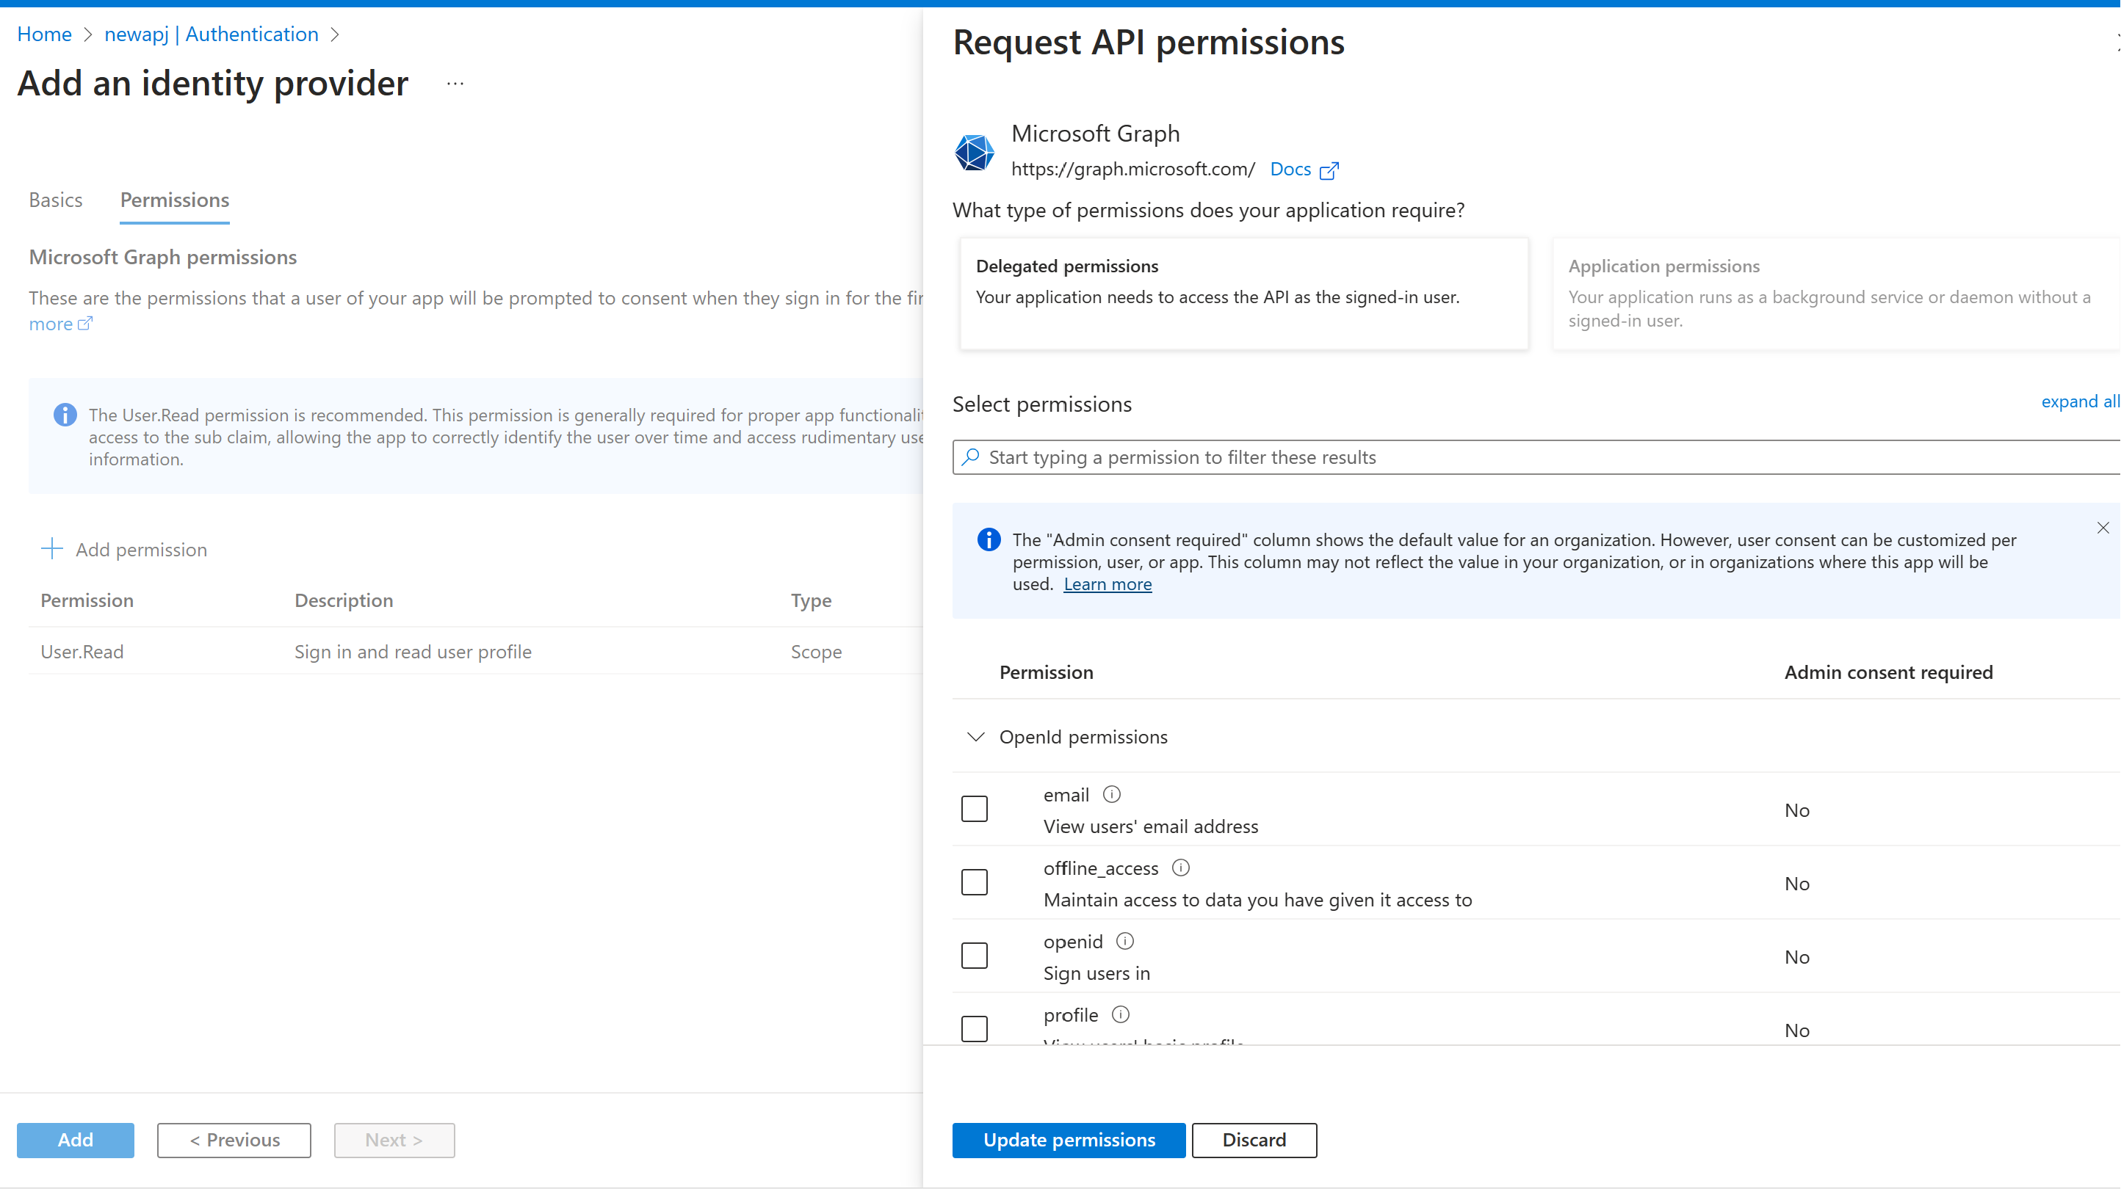2121x1189 pixels.
Task: Dismiss the admin consent info banner
Action: click(2103, 528)
